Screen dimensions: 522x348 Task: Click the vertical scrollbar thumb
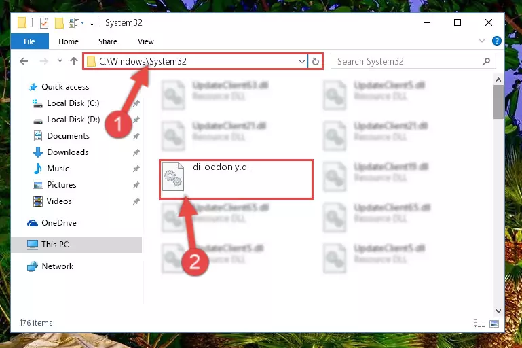tap(498, 102)
